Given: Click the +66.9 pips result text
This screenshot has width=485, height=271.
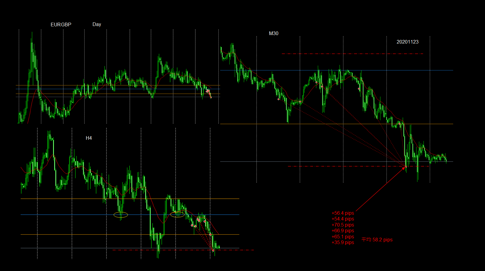Looking at the screenshot, I should [343, 231].
